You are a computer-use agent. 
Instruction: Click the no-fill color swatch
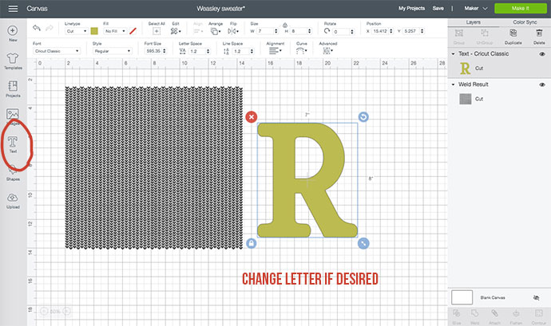[x=133, y=31]
